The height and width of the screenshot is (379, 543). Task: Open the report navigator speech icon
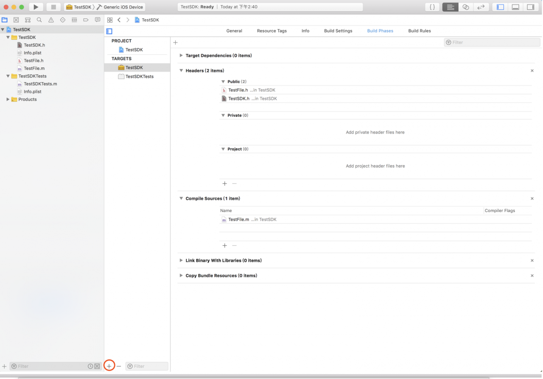click(x=98, y=20)
